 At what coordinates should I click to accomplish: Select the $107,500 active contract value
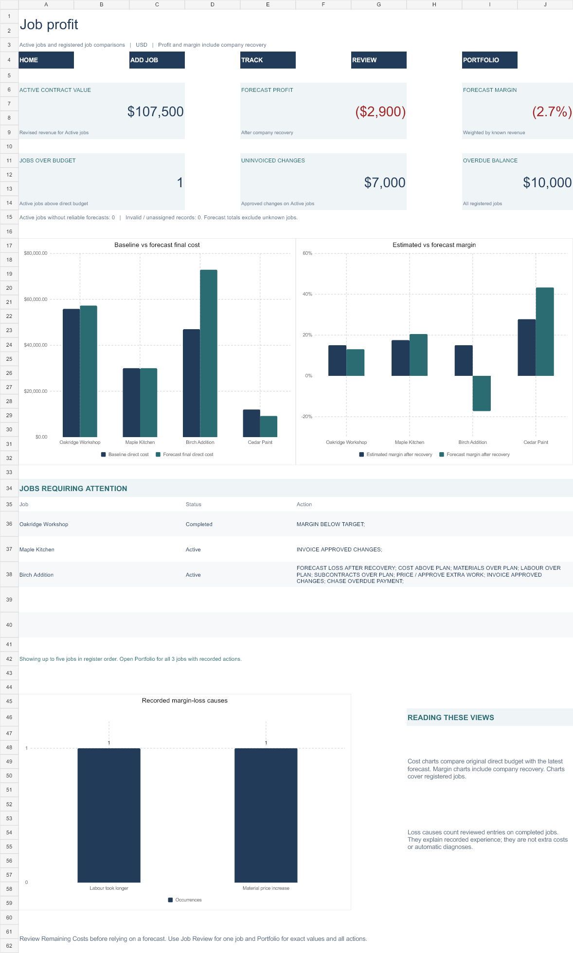(155, 112)
